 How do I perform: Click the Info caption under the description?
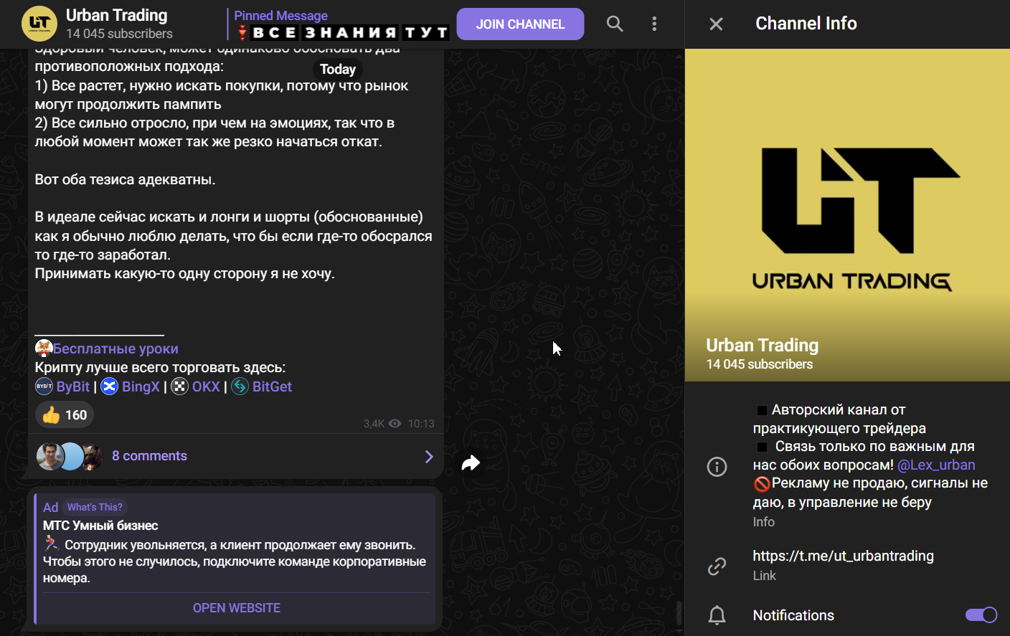pos(764,522)
